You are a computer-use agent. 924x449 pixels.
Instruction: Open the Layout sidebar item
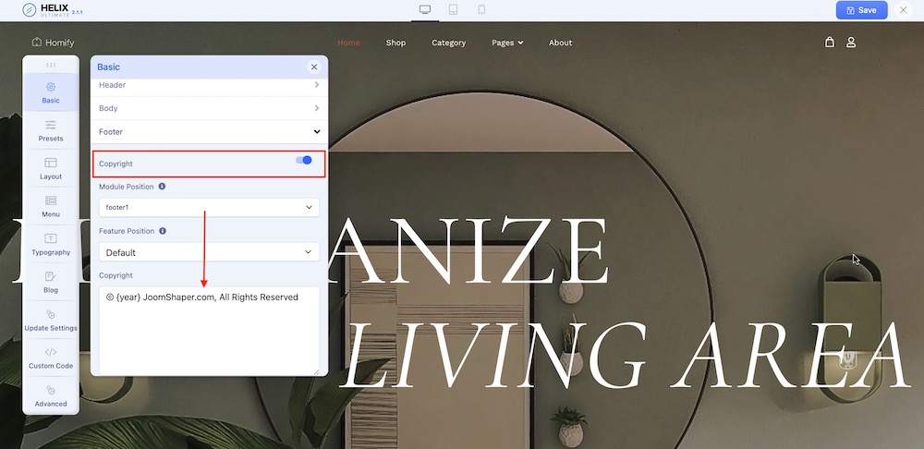[51, 168]
